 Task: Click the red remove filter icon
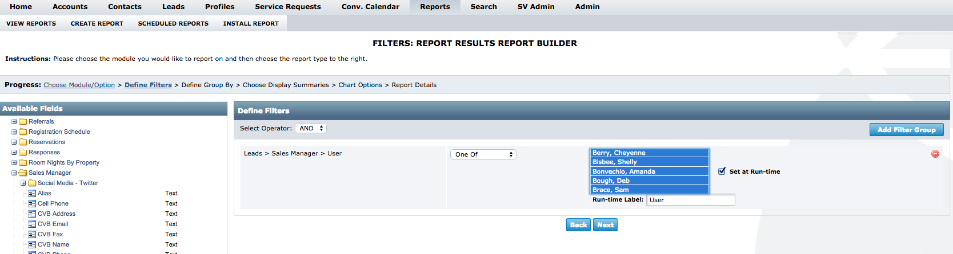coord(935,154)
